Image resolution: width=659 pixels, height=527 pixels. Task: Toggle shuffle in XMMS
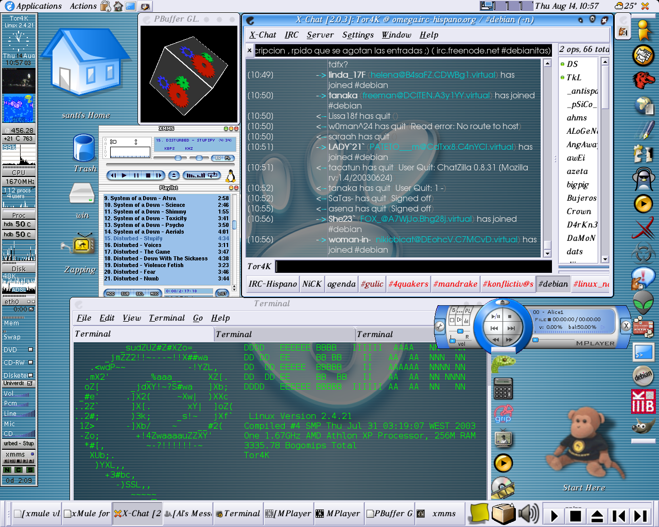[x=195, y=175]
